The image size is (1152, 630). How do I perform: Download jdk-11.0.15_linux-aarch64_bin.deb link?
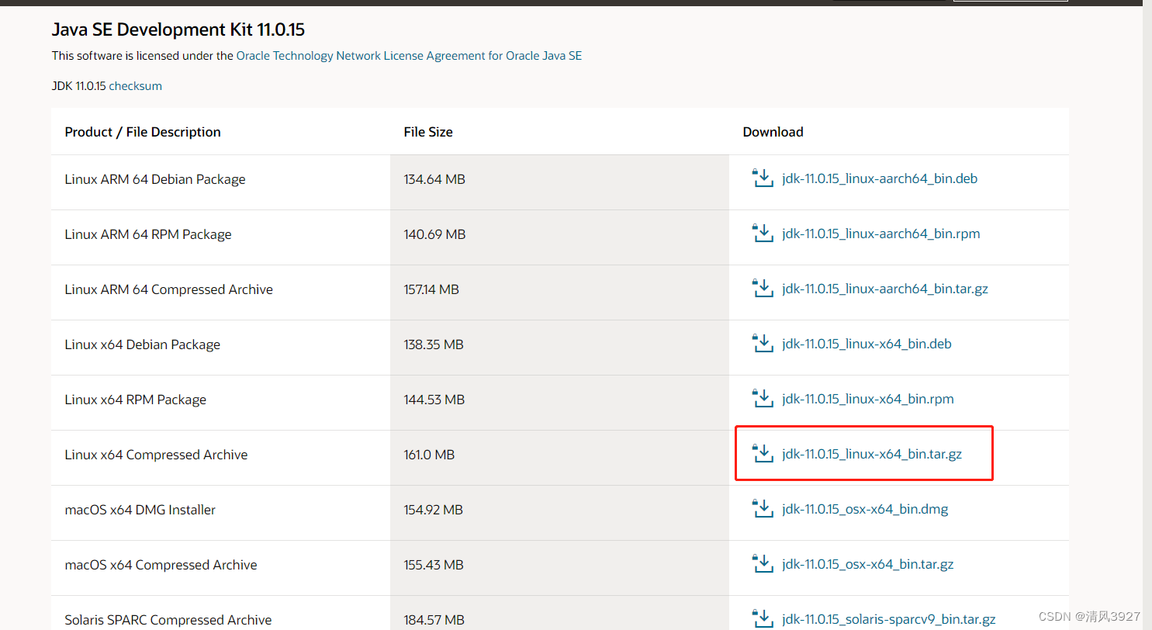pyautogui.click(x=880, y=178)
